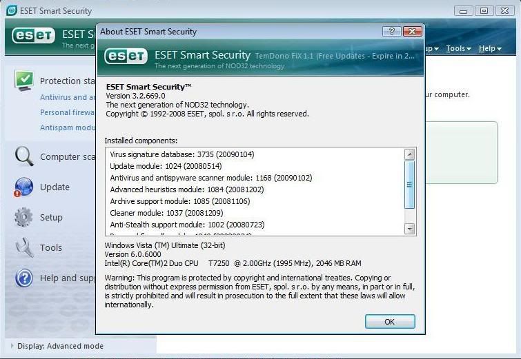Click the Help and support question icon
The width and height of the screenshot is (521, 359).
pyautogui.click(x=24, y=278)
